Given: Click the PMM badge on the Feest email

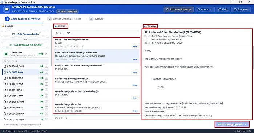Looking at the screenshot, I should tap(135, 46).
